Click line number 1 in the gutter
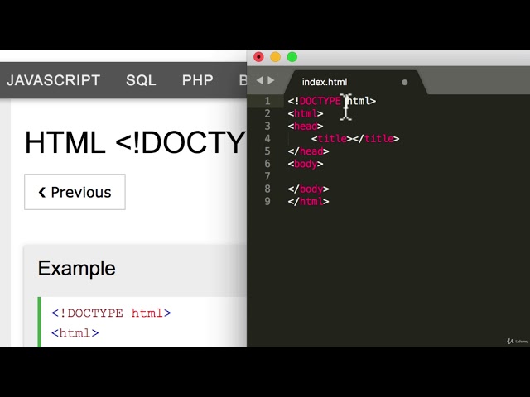The image size is (530, 397). [x=267, y=101]
